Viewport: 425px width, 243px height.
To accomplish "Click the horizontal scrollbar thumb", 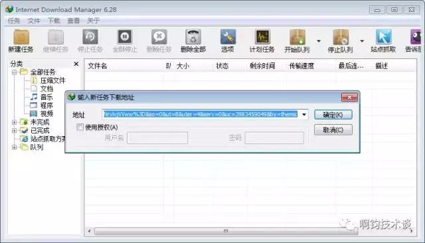I will coord(226,231).
